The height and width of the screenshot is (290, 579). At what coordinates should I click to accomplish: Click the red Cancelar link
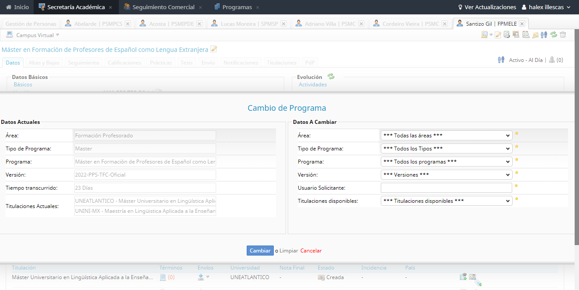tap(311, 251)
